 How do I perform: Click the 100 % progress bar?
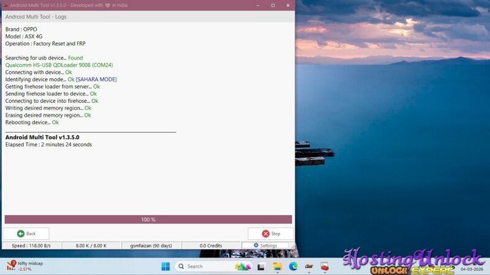[x=148, y=219]
